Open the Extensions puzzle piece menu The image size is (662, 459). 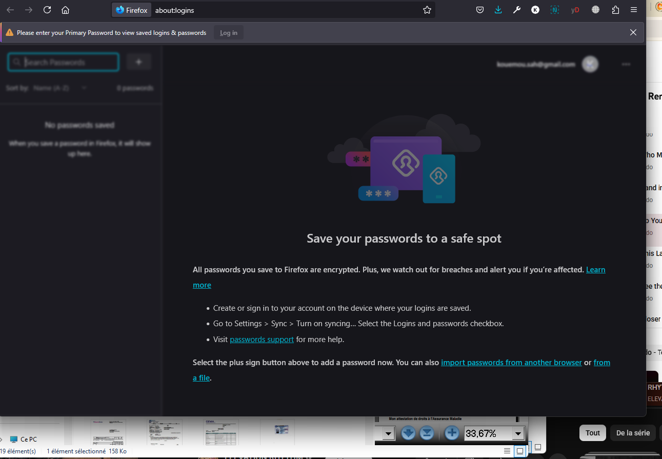pyautogui.click(x=615, y=10)
